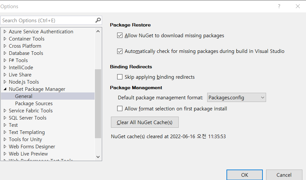306x180 pixels.
Task: Focus the Search Options input field
Action: tap(51, 20)
